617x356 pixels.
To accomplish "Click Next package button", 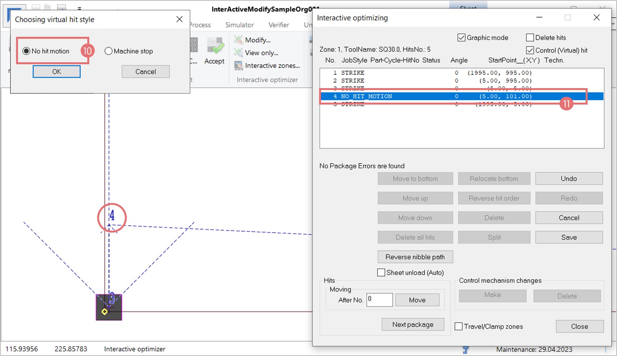I will coord(413,325).
